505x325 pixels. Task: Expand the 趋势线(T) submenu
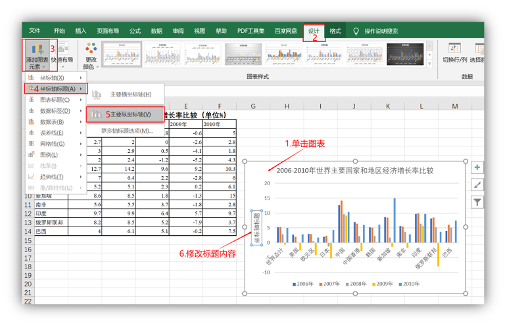(x=56, y=177)
